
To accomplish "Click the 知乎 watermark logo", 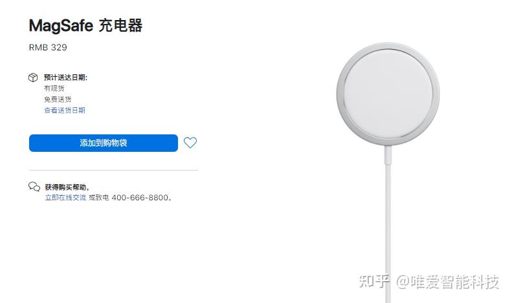I will (x=374, y=281).
